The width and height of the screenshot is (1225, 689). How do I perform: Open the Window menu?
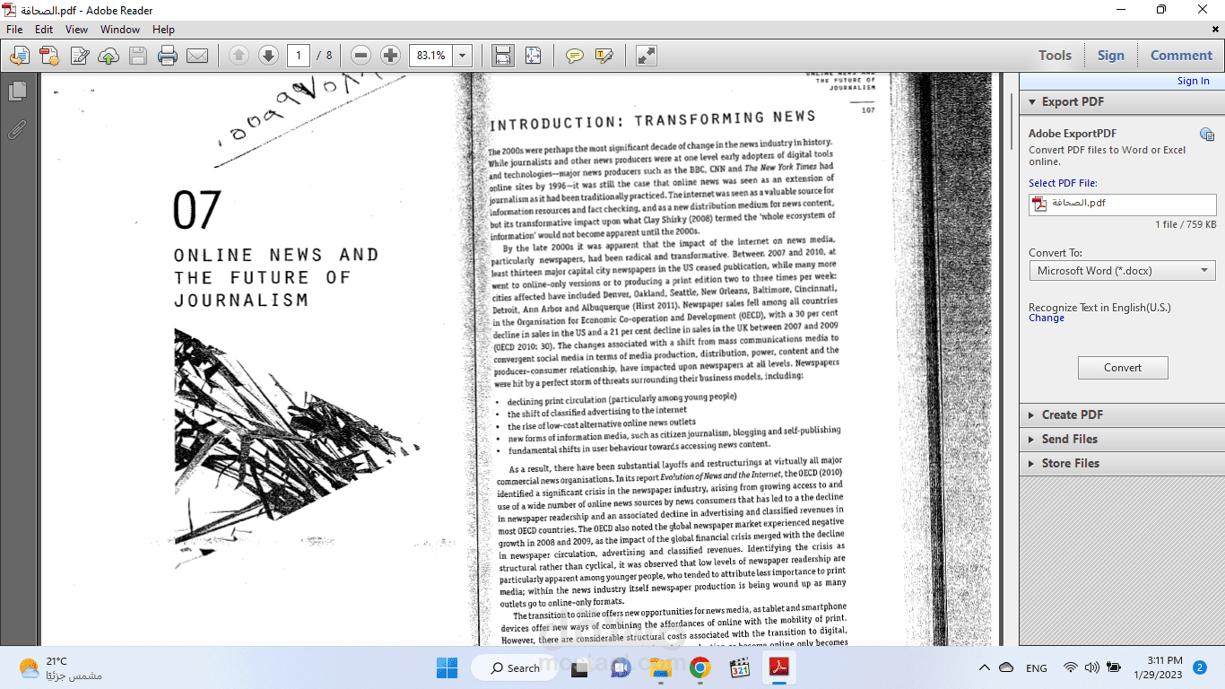120,30
